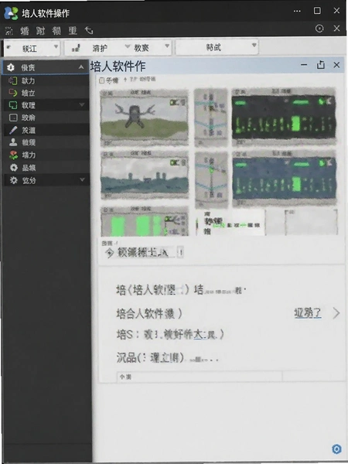Viewport: 348px width, 464px height.
Task: Toggle the checkbox under the panel title
Action: pos(101,80)
